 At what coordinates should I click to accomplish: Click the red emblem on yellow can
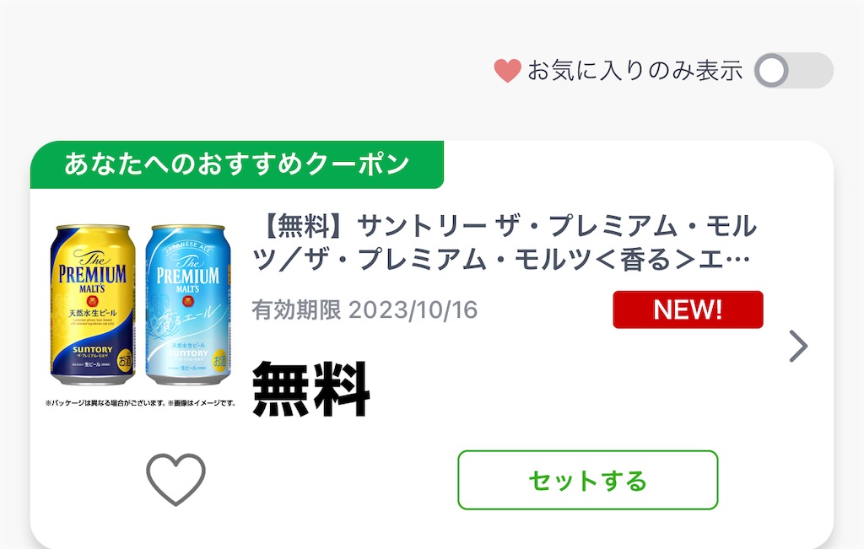click(x=93, y=301)
